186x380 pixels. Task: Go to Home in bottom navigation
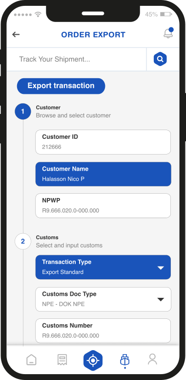tap(31, 359)
